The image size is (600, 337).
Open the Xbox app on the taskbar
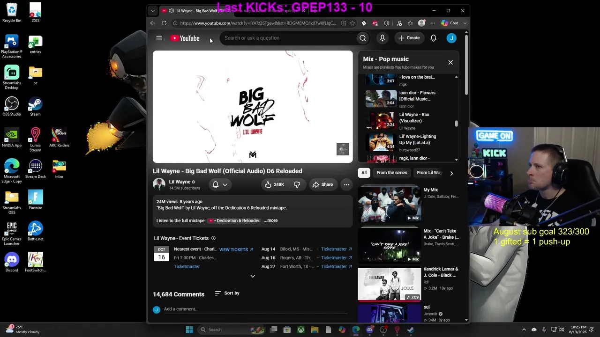point(301,330)
